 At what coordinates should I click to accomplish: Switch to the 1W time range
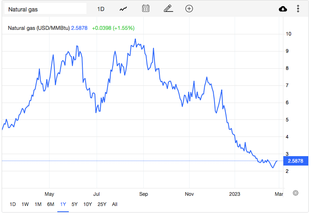25,204
